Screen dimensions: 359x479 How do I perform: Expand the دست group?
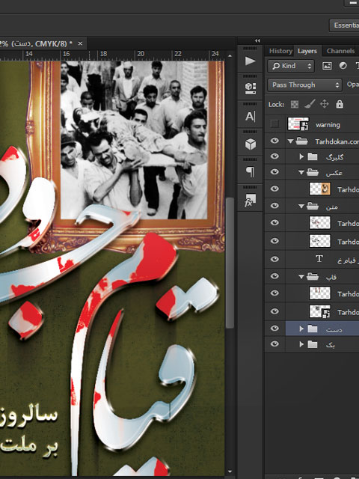[301, 329]
